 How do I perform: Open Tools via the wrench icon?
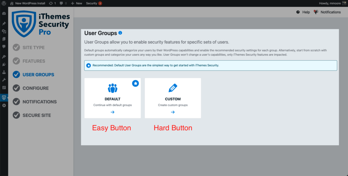4,80
